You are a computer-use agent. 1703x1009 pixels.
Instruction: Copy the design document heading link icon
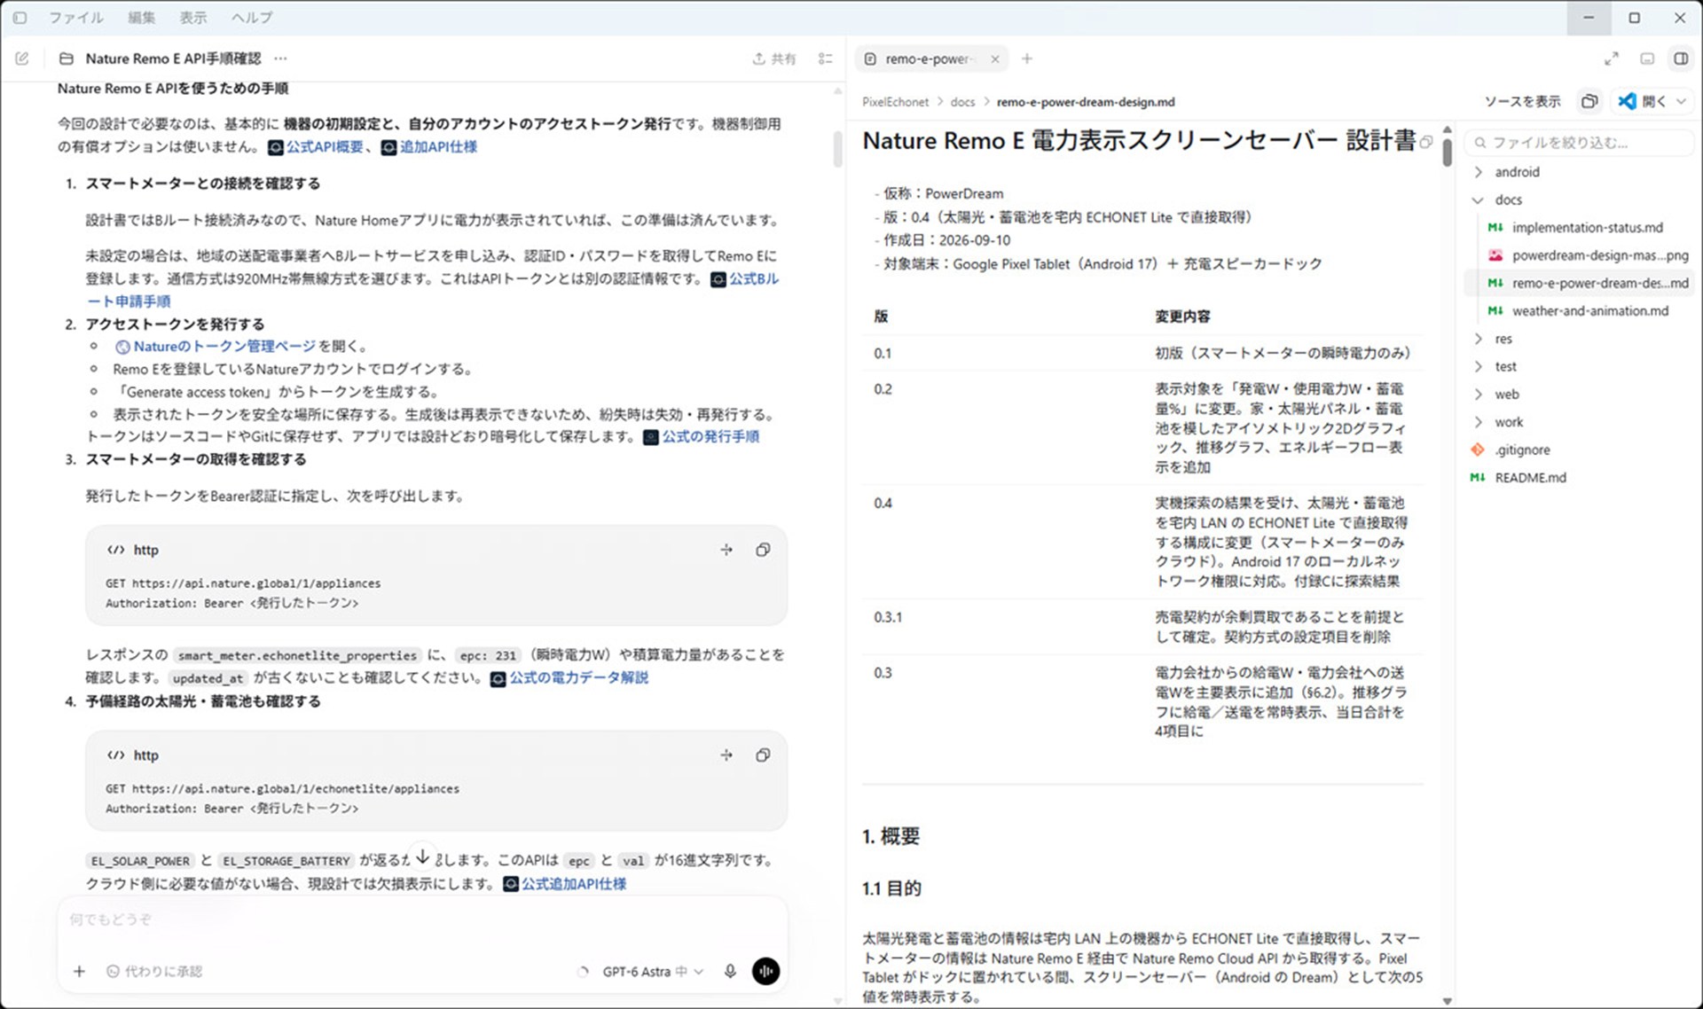click(x=1425, y=142)
